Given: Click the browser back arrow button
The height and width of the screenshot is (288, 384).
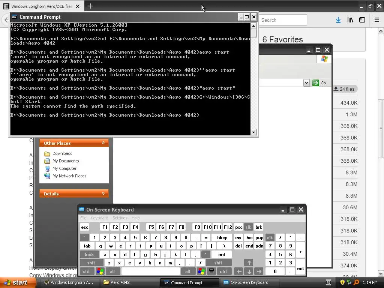Looking at the screenshot, I should 6,20.
